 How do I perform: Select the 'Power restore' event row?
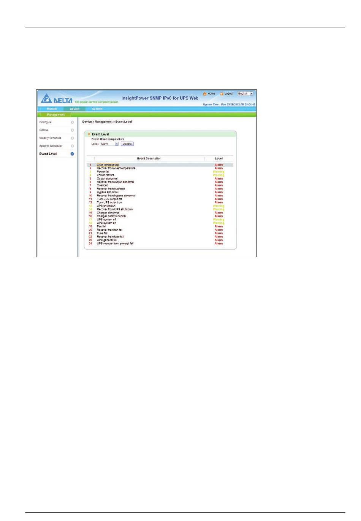[160, 175]
